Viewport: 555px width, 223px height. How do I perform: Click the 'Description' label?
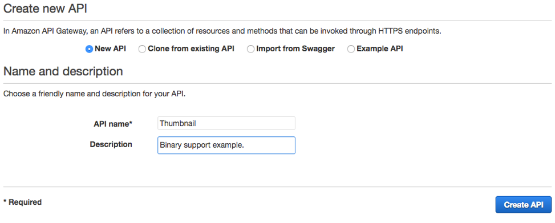point(111,144)
